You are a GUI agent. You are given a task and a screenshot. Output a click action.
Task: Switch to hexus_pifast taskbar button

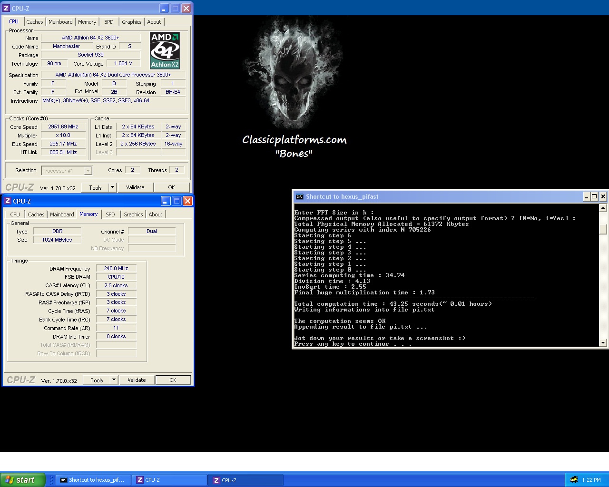pos(93,480)
